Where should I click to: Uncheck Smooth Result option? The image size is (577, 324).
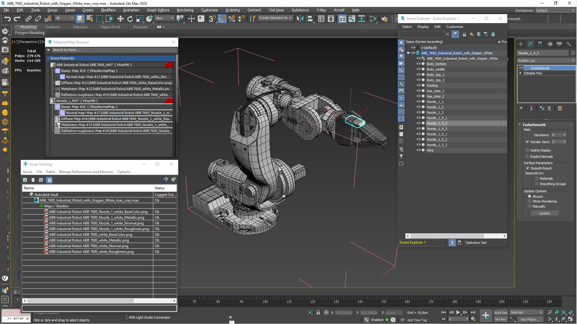coord(527,168)
